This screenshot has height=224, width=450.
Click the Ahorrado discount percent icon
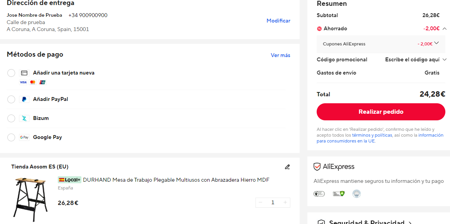click(x=319, y=29)
